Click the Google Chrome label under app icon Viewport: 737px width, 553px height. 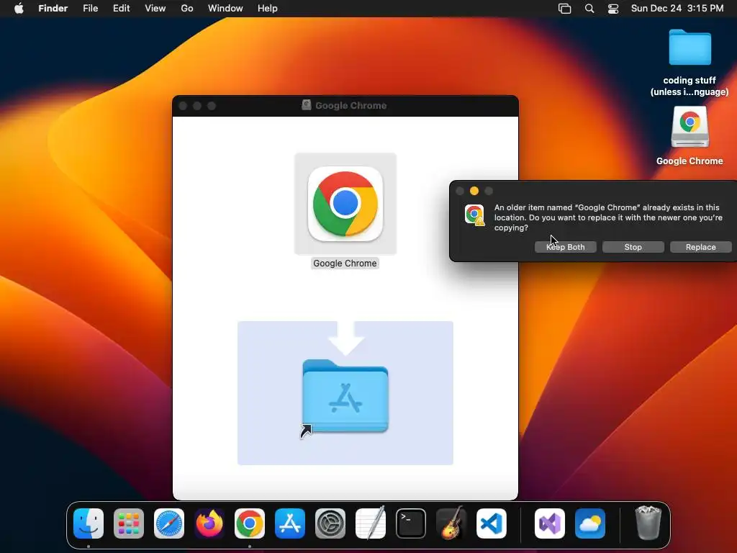(x=345, y=264)
